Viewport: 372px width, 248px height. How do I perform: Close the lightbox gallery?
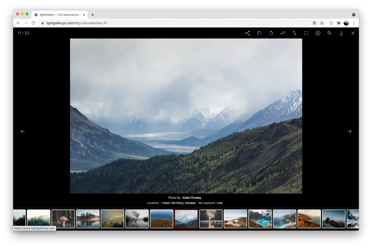(x=353, y=33)
